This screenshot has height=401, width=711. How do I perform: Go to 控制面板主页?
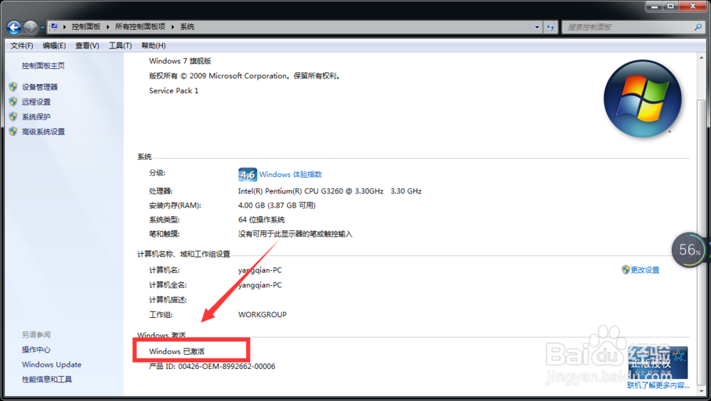[x=43, y=66]
